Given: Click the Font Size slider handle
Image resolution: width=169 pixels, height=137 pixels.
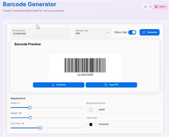Looking at the screenshot, I should [40, 128].
